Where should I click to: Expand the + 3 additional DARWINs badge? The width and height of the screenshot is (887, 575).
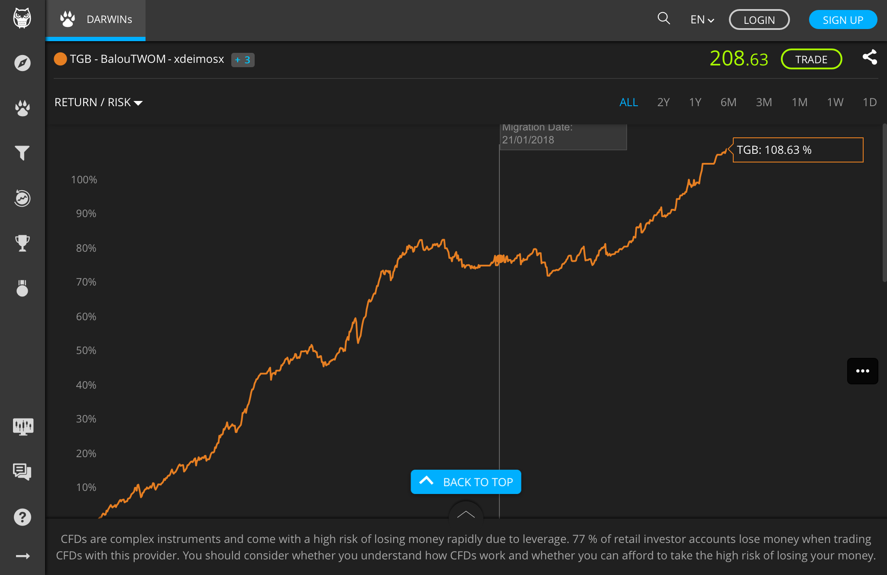click(243, 60)
